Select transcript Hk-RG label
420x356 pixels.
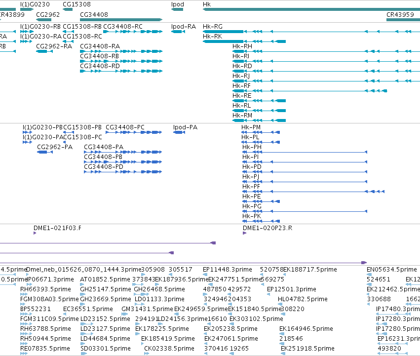click(213, 27)
